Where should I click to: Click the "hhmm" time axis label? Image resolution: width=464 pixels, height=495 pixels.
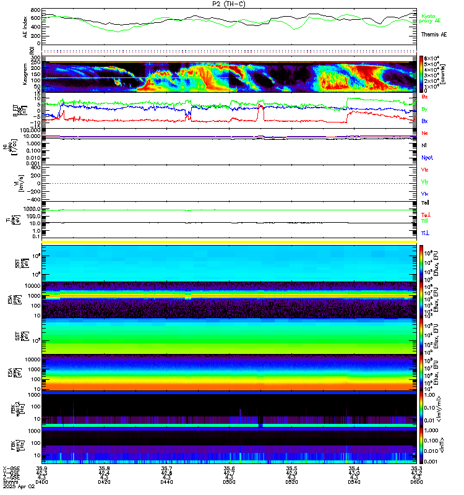click(x=11, y=482)
